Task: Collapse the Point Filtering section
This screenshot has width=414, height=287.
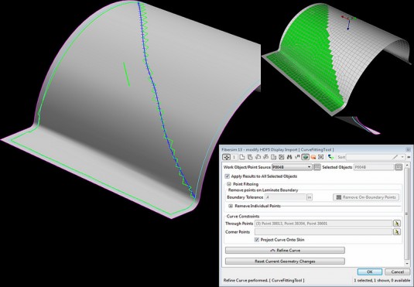Action: coord(229,184)
